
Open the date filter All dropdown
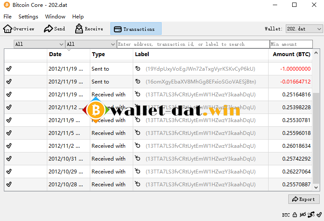point(39,44)
